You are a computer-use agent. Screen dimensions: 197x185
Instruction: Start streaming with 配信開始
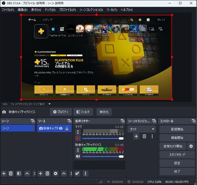pyautogui.click(x=177, y=129)
